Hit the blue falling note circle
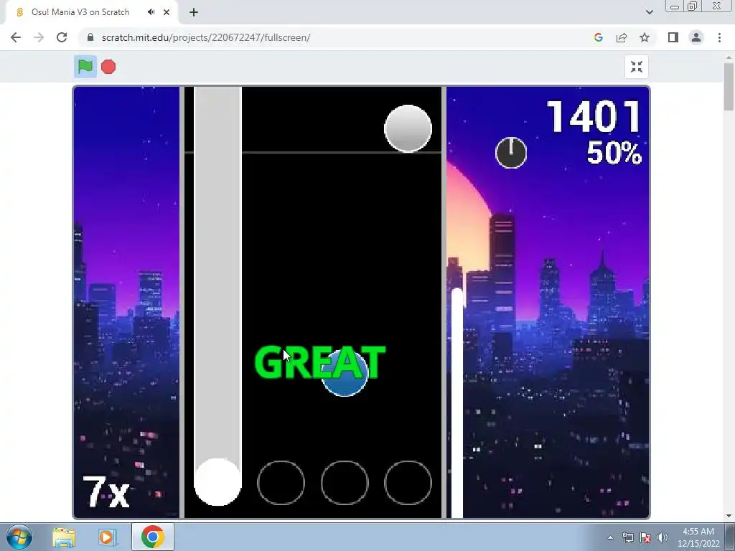The height and width of the screenshot is (551, 735). click(345, 373)
